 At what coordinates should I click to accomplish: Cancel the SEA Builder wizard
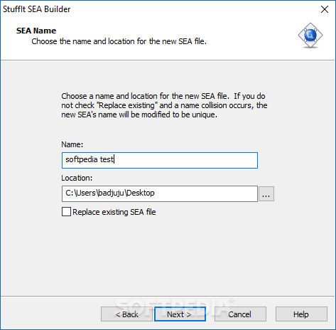[x=240, y=314]
